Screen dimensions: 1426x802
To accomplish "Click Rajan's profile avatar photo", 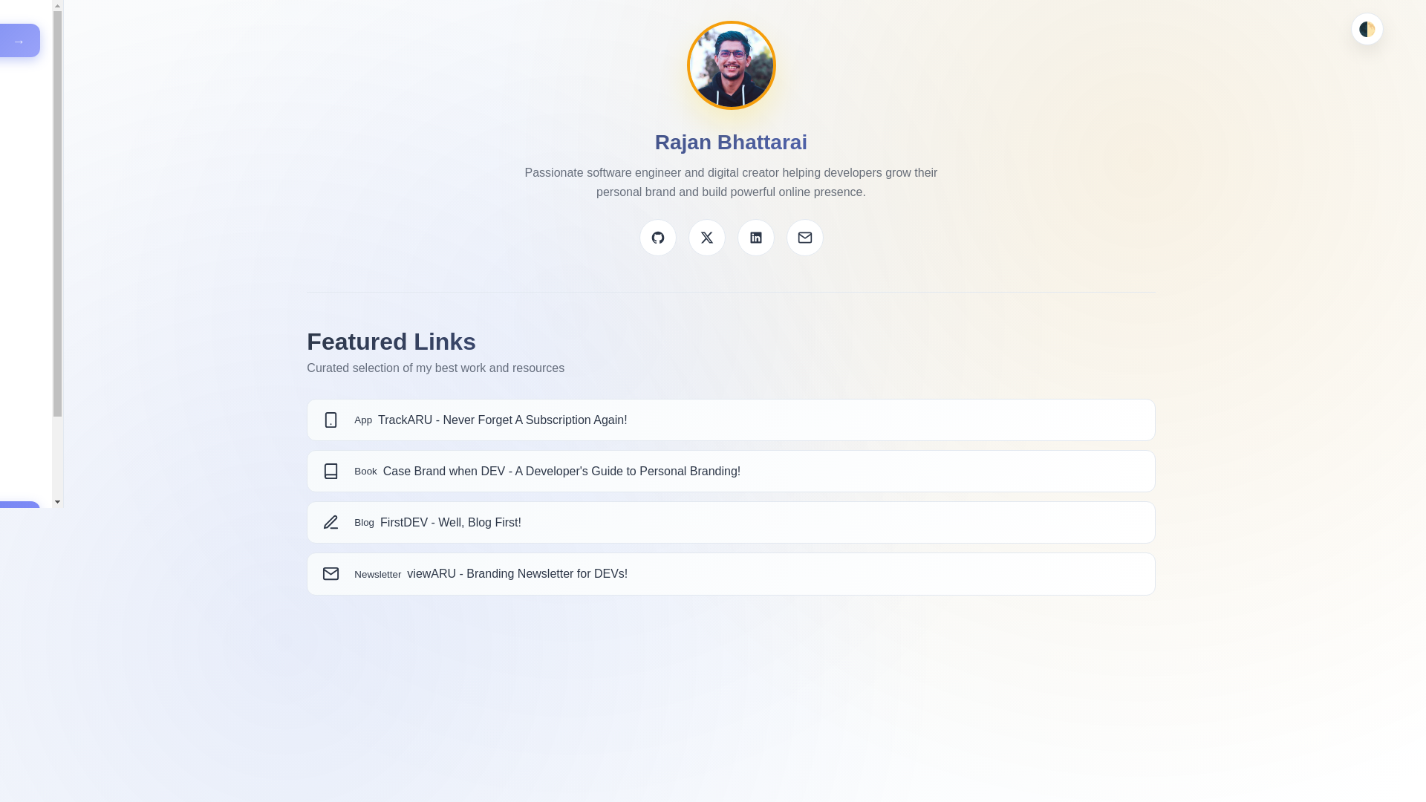I will point(731,65).
